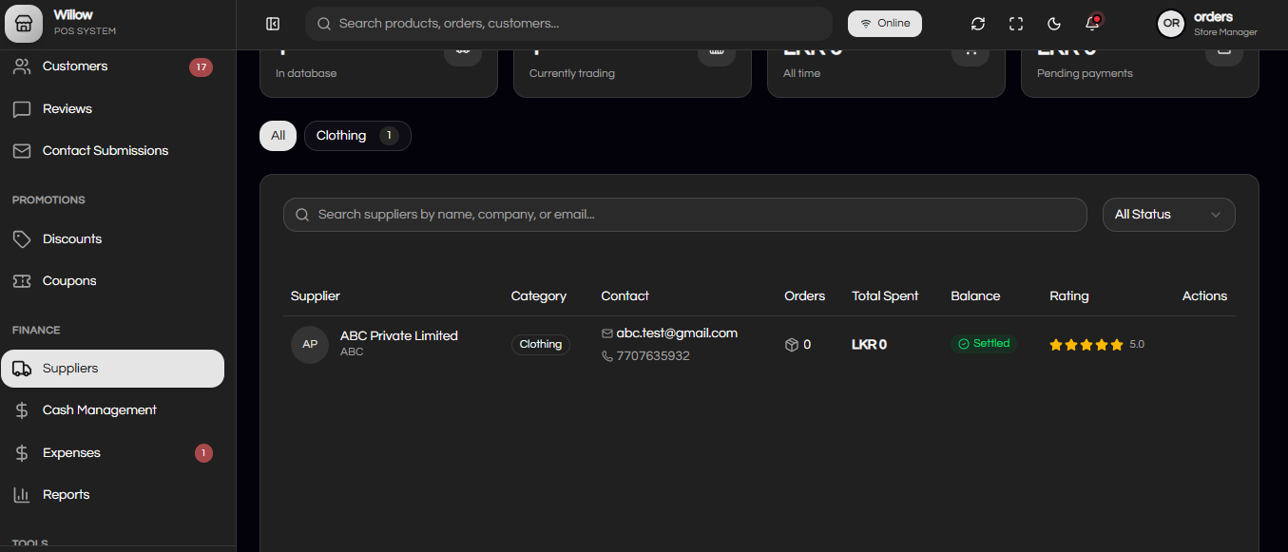Enter fullscreen mode via the expand icon
1288x552 pixels.
(x=1016, y=24)
